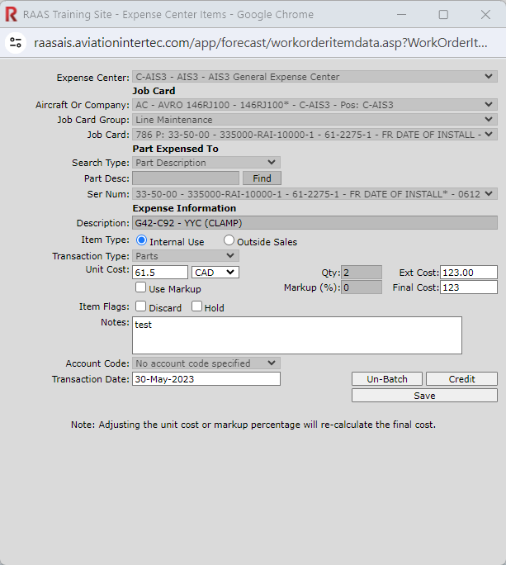The width and height of the screenshot is (506, 565).
Task: Click into the Notes text area
Action: [297, 335]
